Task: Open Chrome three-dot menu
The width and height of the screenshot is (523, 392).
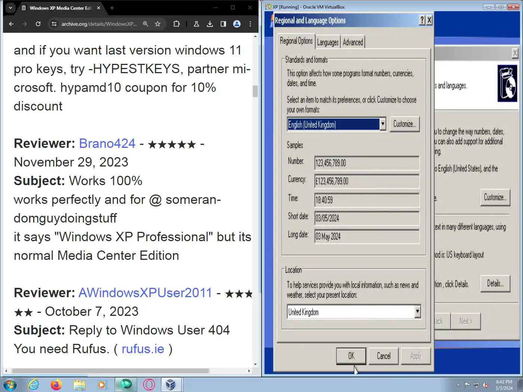Action: [250, 24]
